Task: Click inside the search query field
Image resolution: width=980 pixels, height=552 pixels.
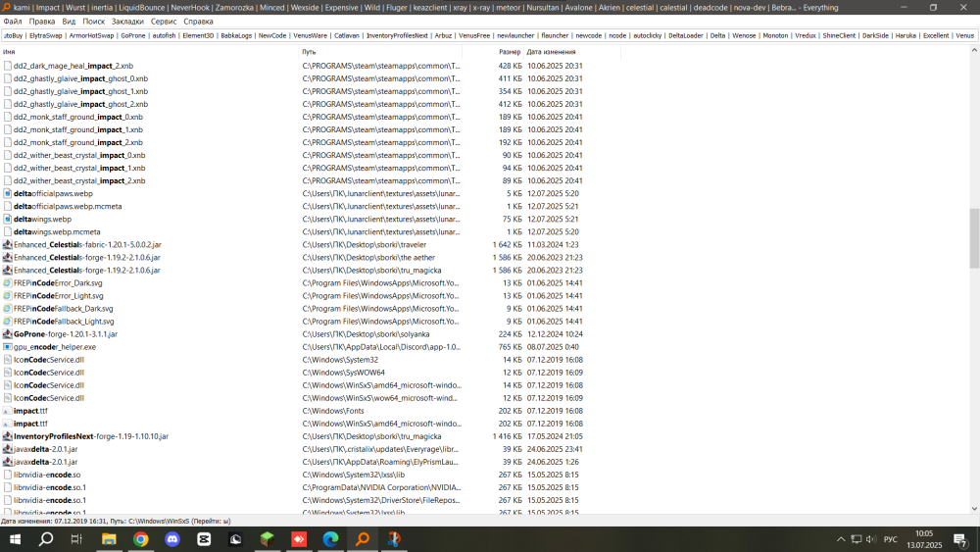Action: (489, 35)
